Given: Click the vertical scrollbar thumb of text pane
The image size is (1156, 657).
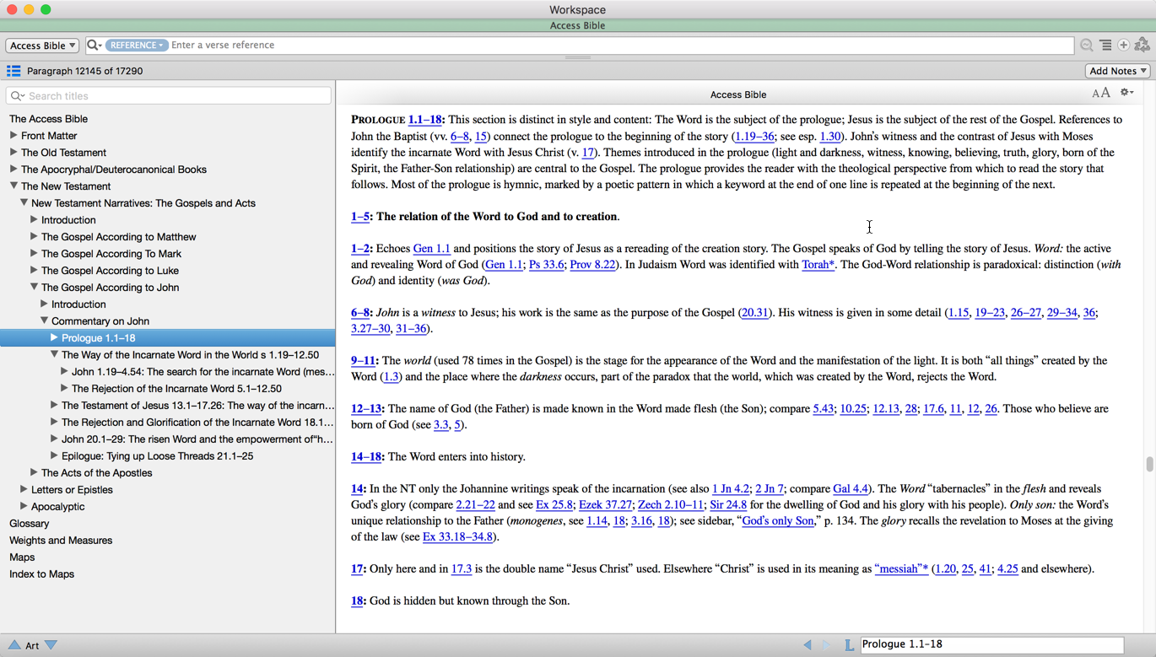Looking at the screenshot, I should click(x=1149, y=464).
